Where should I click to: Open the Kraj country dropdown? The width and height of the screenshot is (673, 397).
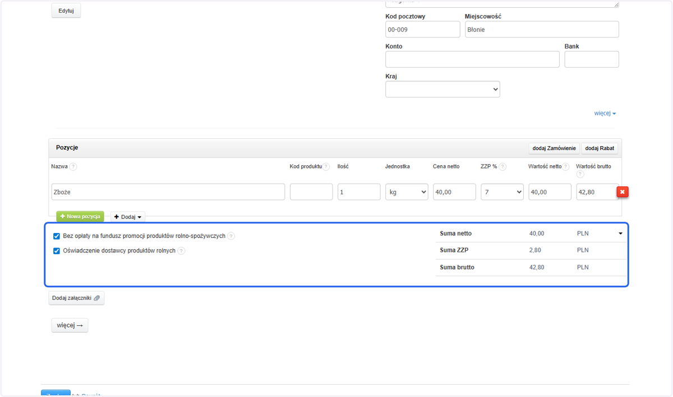tap(442, 89)
